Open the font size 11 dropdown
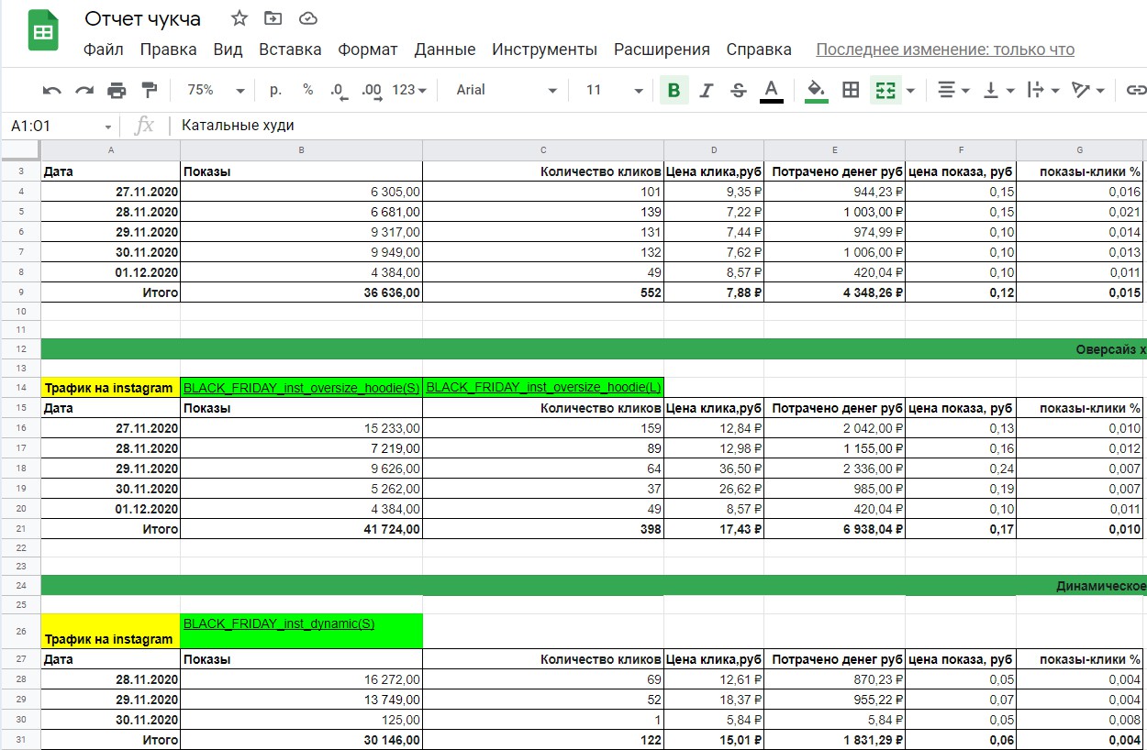Screen dimensions: 1147x750 tap(614, 90)
